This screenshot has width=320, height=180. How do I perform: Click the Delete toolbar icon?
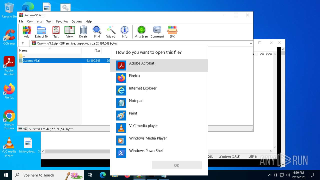pyautogui.click(x=83, y=32)
